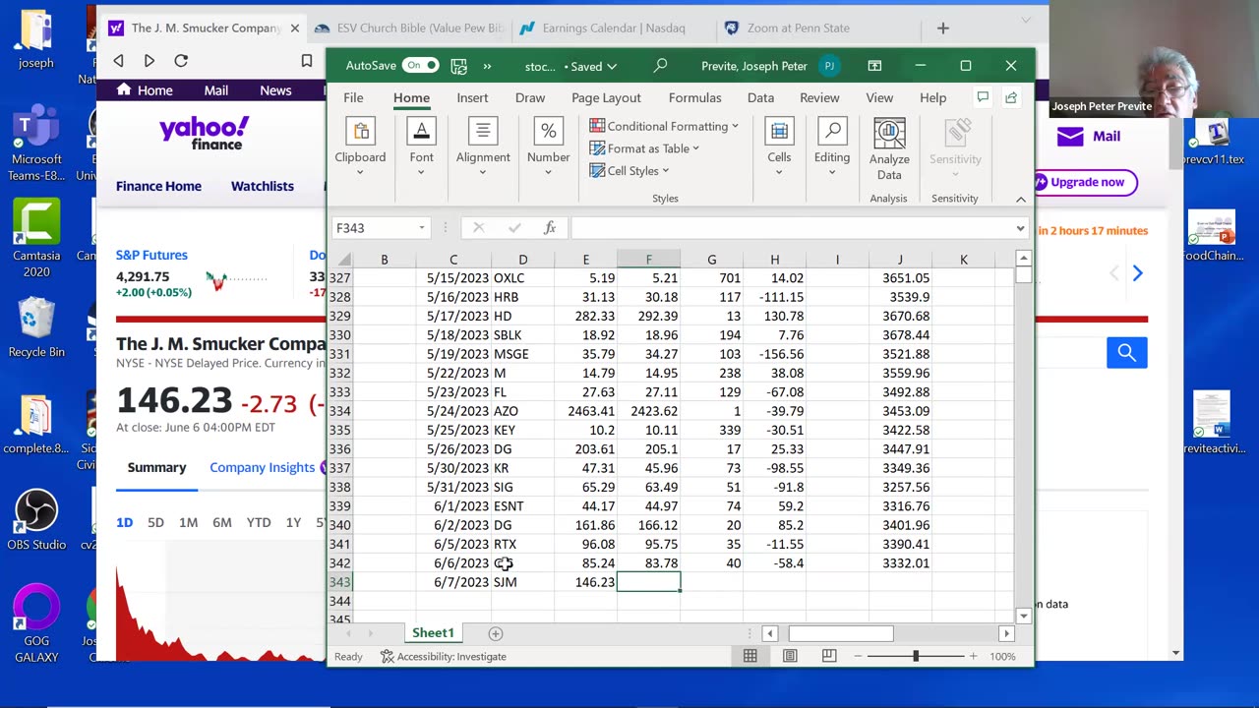
Task: Open quick access overflow chevron
Action: [x=487, y=66]
